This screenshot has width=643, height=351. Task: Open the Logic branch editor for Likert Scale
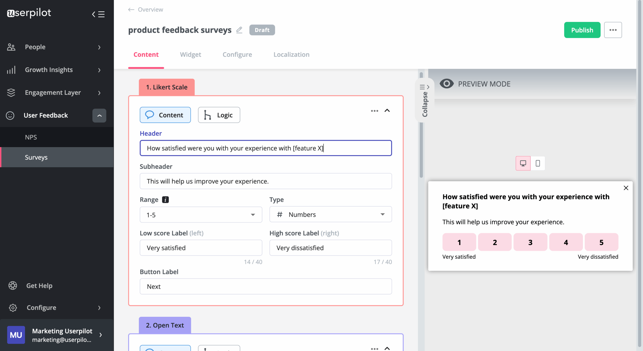219,115
